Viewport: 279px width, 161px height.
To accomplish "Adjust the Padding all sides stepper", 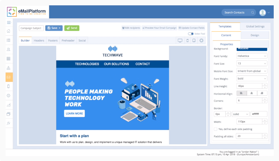I will coord(265,136).
